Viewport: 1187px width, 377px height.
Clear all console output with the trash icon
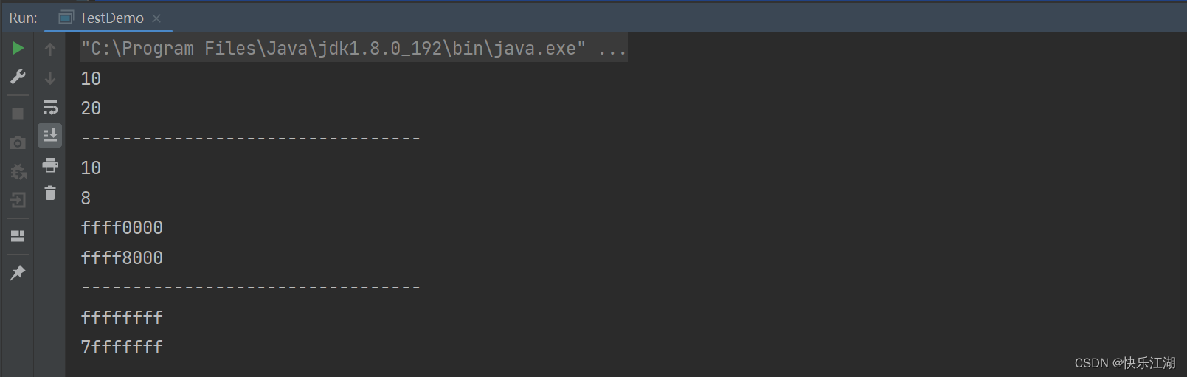[50, 193]
